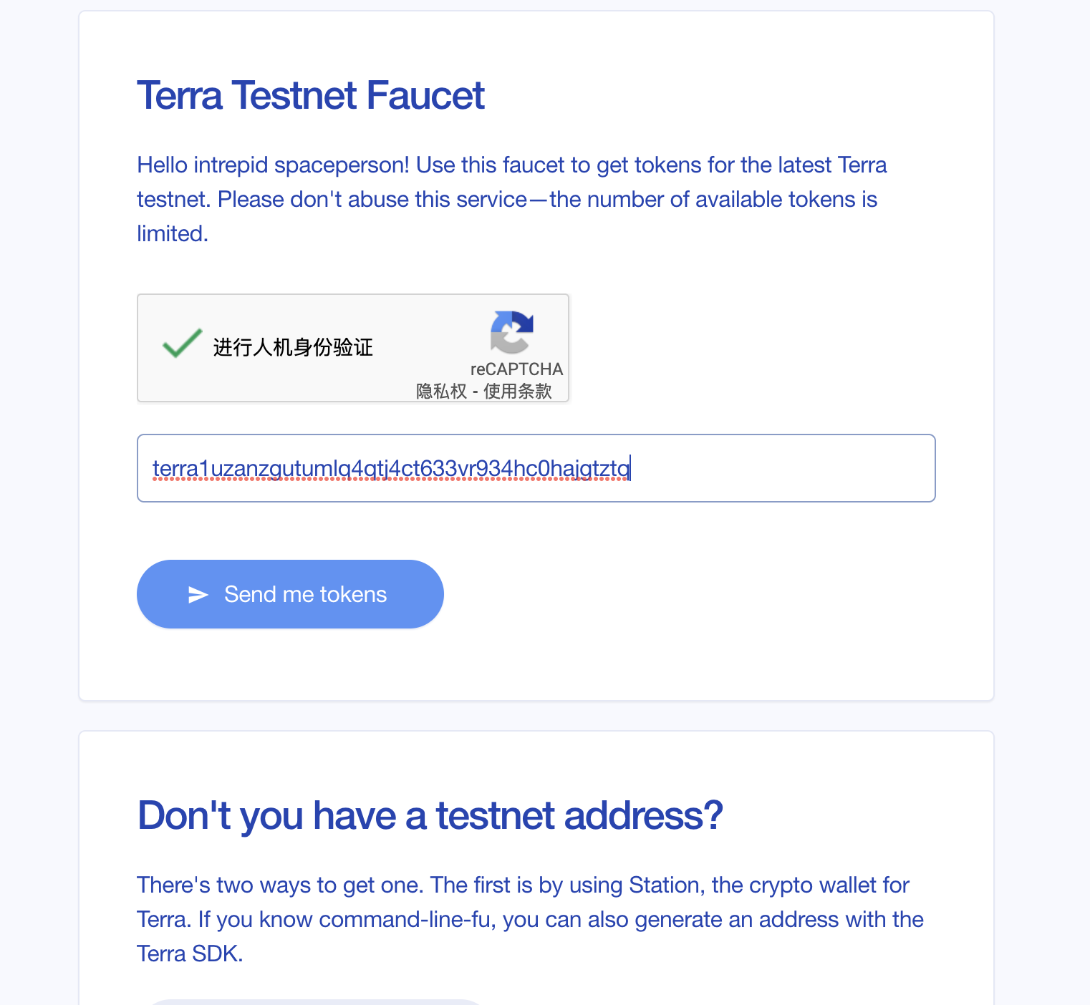Click the "There's two ways to get one." sentence
This screenshot has width=1090, height=1005.
(x=280, y=885)
